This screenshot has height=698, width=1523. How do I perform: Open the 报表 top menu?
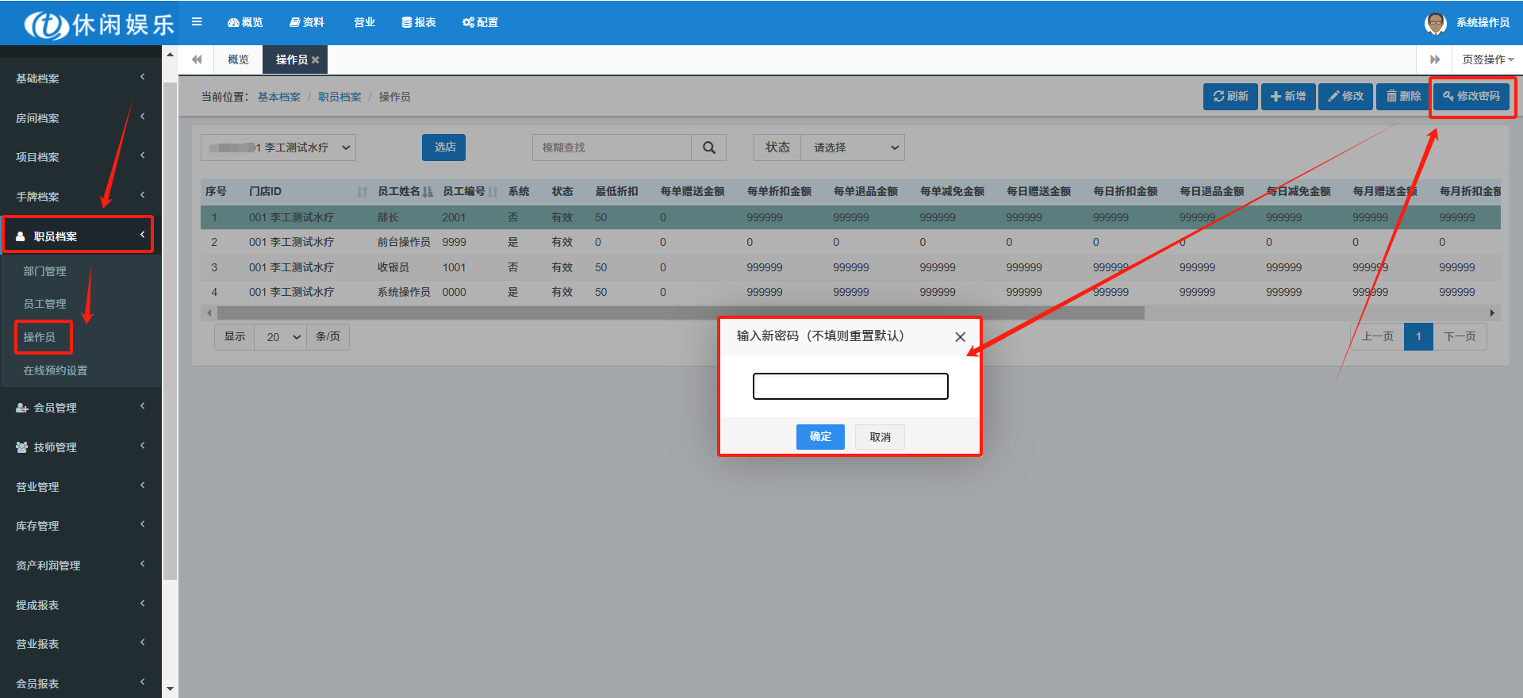tap(419, 22)
